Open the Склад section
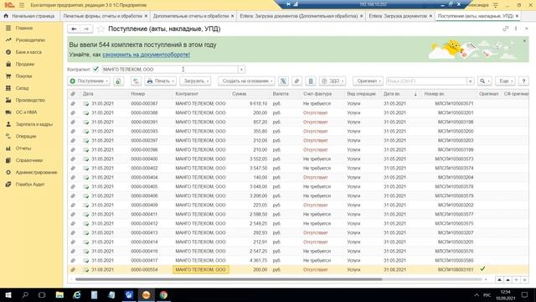Viewport: 536px width, 302px height. click(22, 88)
